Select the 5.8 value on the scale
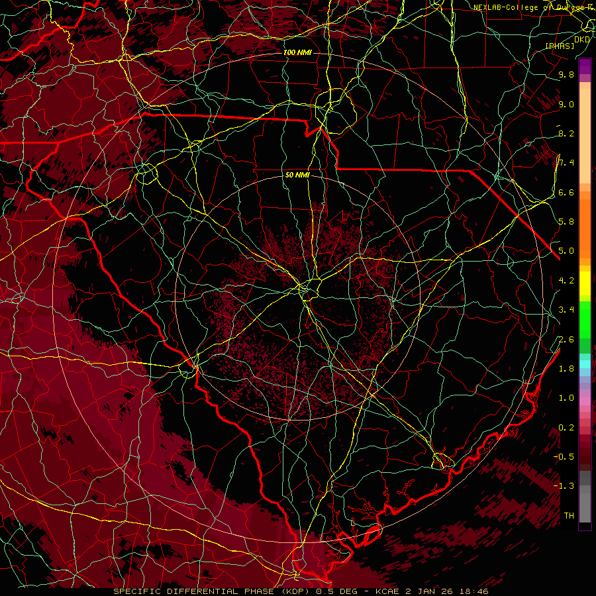 [x=566, y=222]
